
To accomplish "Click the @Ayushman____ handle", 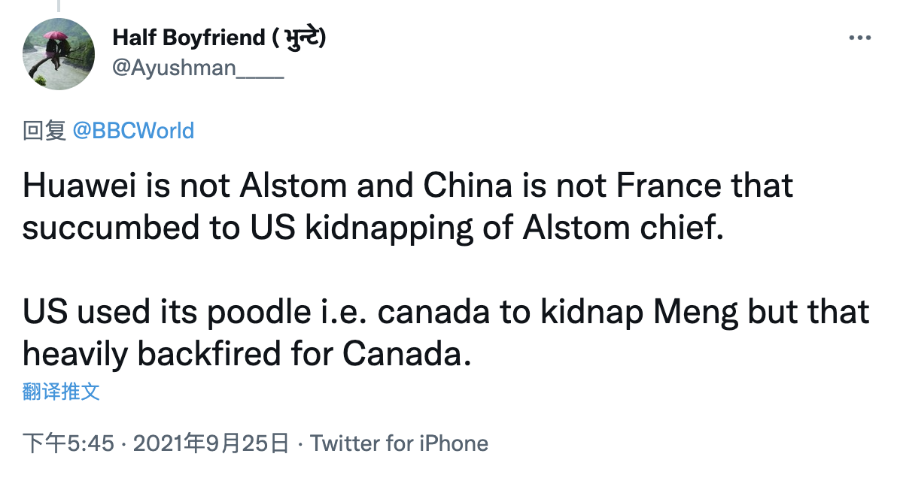I will 197,67.
